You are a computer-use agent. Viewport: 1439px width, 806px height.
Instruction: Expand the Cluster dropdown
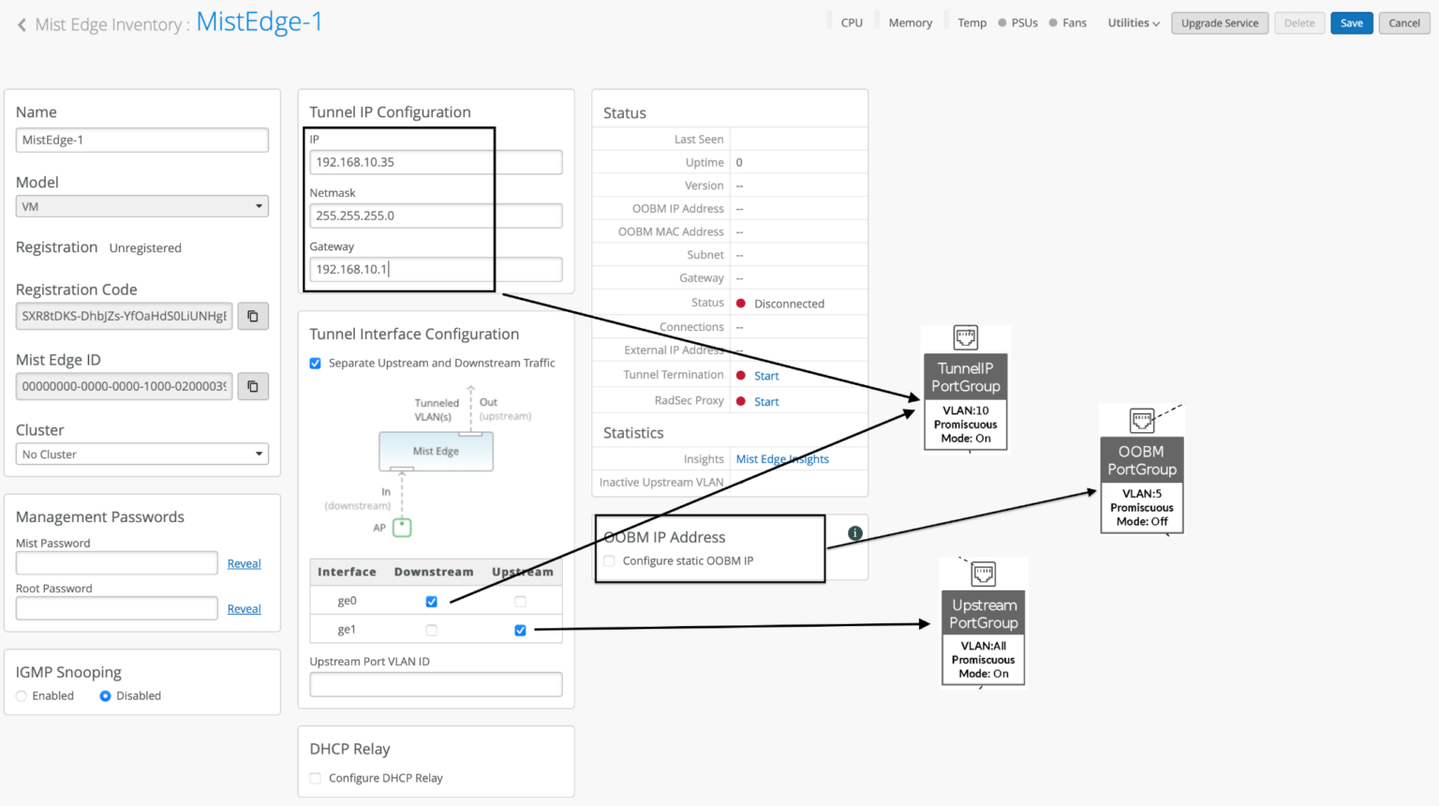(x=142, y=455)
